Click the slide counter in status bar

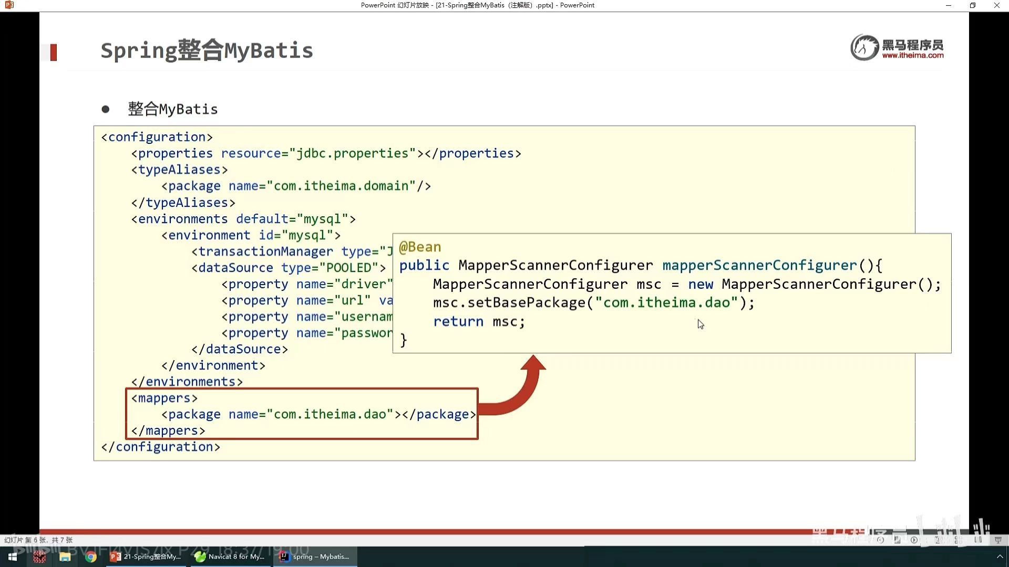pos(38,540)
